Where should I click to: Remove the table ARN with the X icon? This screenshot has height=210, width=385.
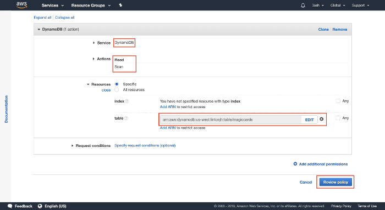321,119
